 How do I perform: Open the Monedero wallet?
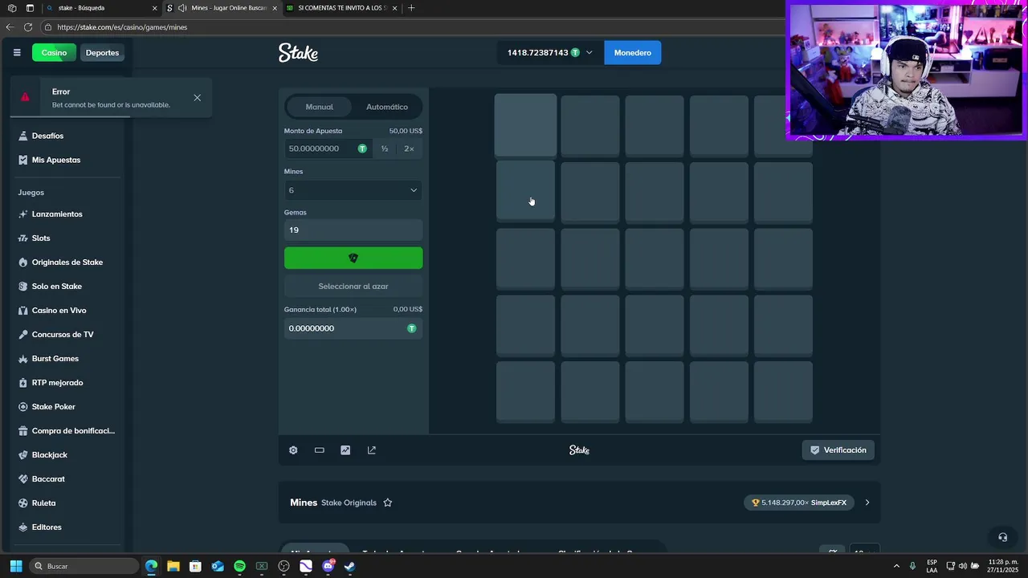coord(633,53)
